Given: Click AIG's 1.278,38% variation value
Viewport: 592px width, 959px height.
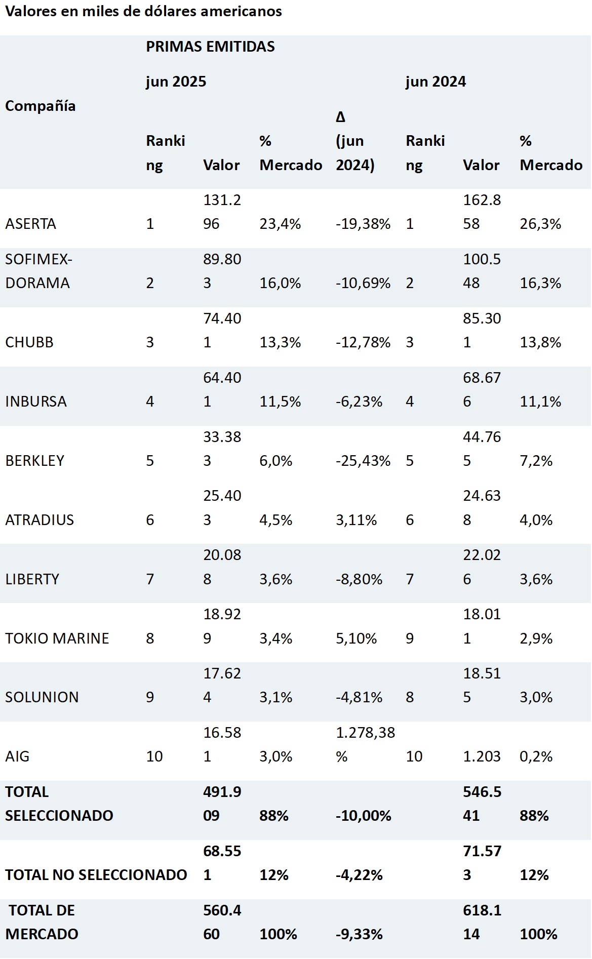Looking at the screenshot, I should coord(365,744).
